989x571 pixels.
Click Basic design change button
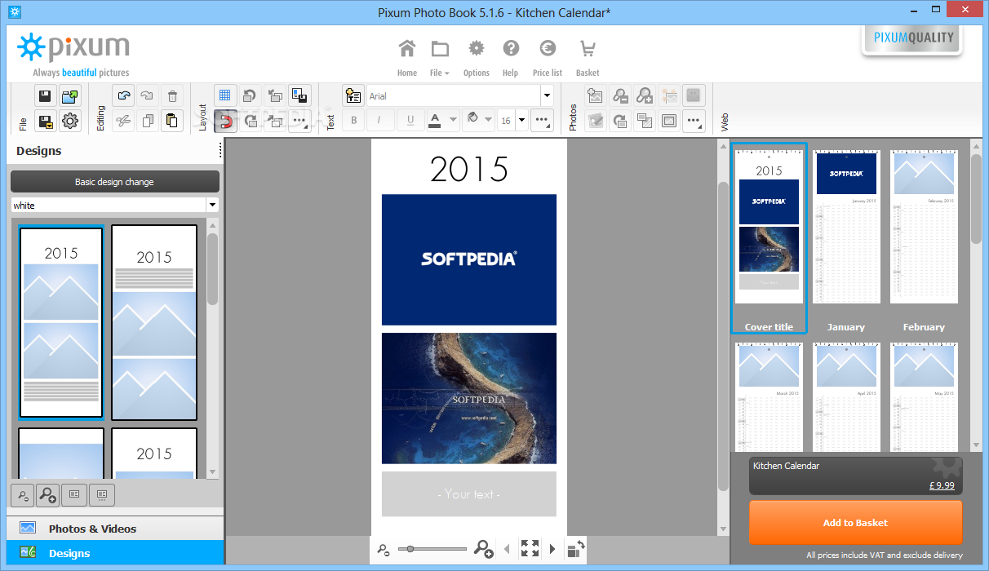(x=114, y=182)
